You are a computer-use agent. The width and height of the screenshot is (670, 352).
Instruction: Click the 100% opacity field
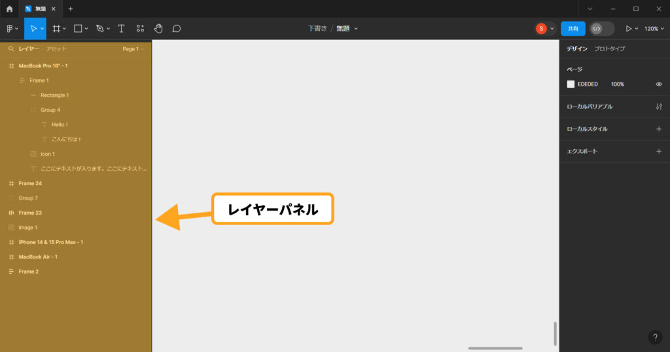618,84
